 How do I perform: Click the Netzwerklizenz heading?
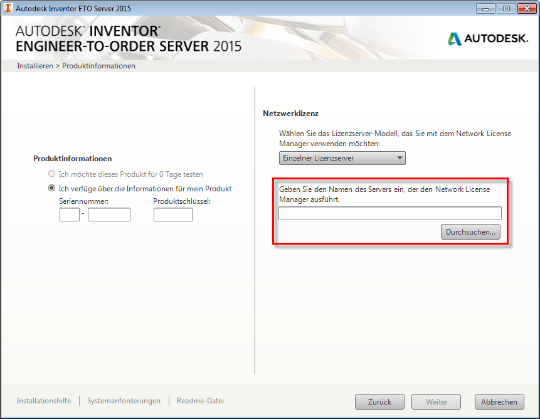290,114
